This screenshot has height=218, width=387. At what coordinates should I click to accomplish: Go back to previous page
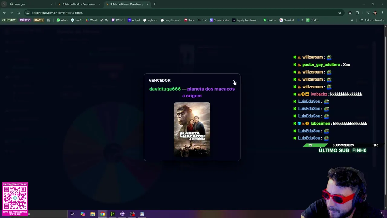point(4,13)
